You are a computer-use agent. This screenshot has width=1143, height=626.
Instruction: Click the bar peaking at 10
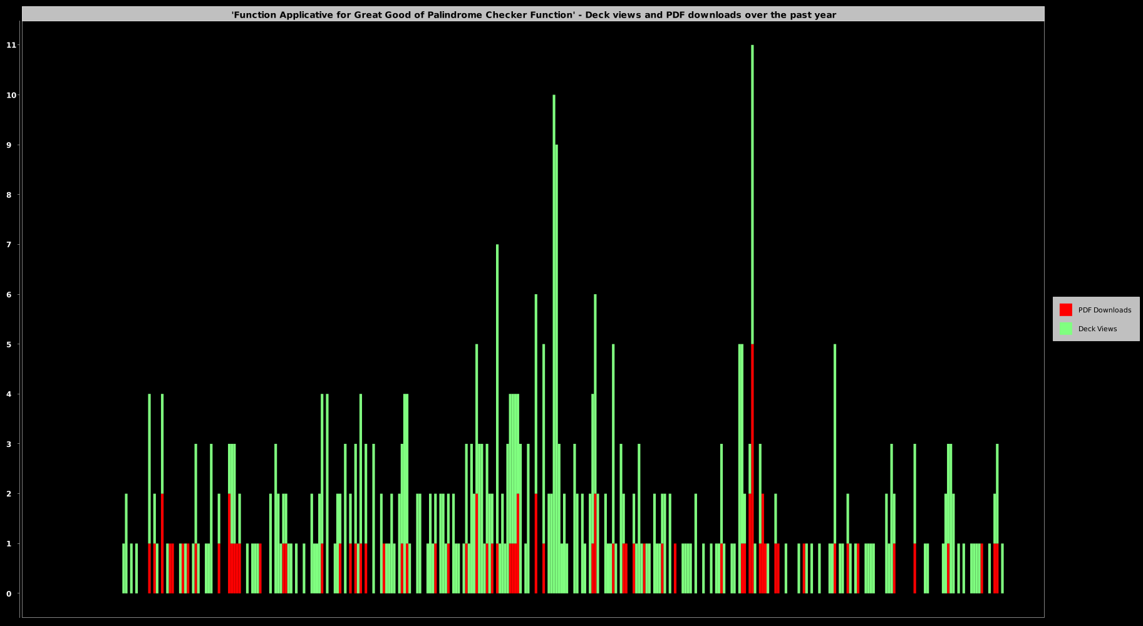[x=554, y=344]
